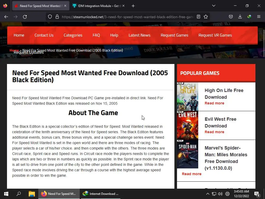The height and width of the screenshot is (199, 265).
Task: Open a new tab
Action: point(133,6)
